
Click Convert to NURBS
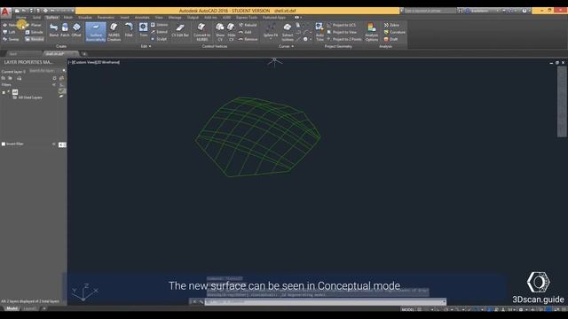[x=202, y=32]
